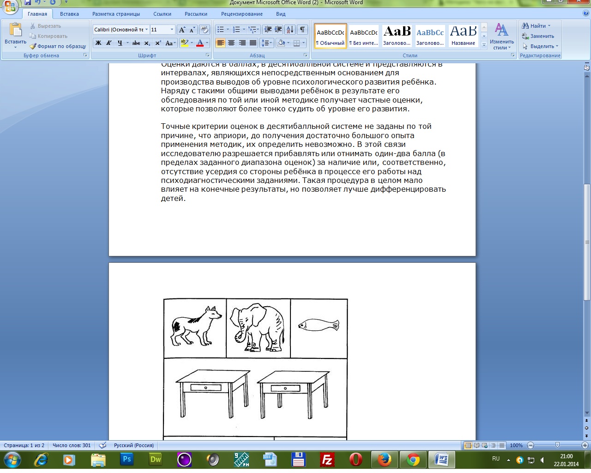Open the font name dropdown
This screenshot has height=473, width=591.
pos(146,30)
